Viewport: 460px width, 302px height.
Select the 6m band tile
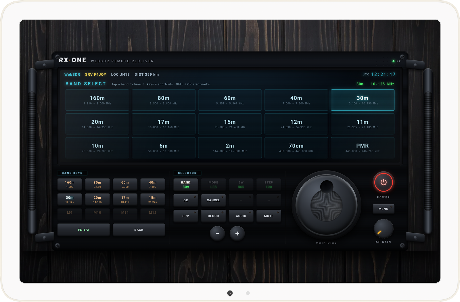[164, 148]
